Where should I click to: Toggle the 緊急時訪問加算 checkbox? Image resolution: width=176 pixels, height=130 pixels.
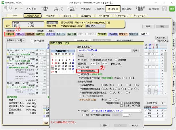pyautogui.click(x=79, y=70)
